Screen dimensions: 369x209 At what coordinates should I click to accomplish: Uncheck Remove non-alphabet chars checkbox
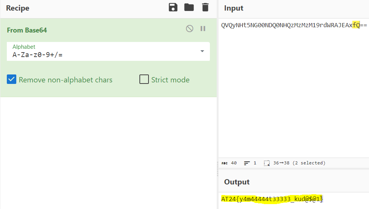click(x=12, y=79)
